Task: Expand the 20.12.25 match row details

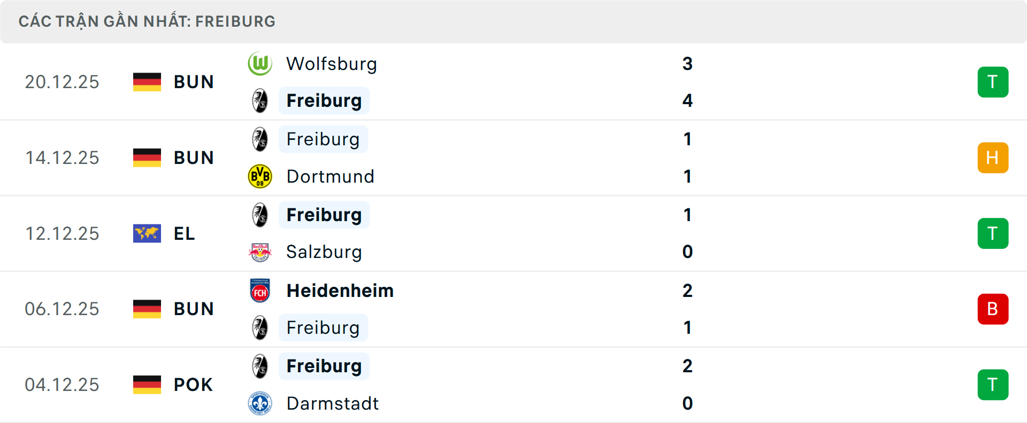Action: [x=513, y=82]
